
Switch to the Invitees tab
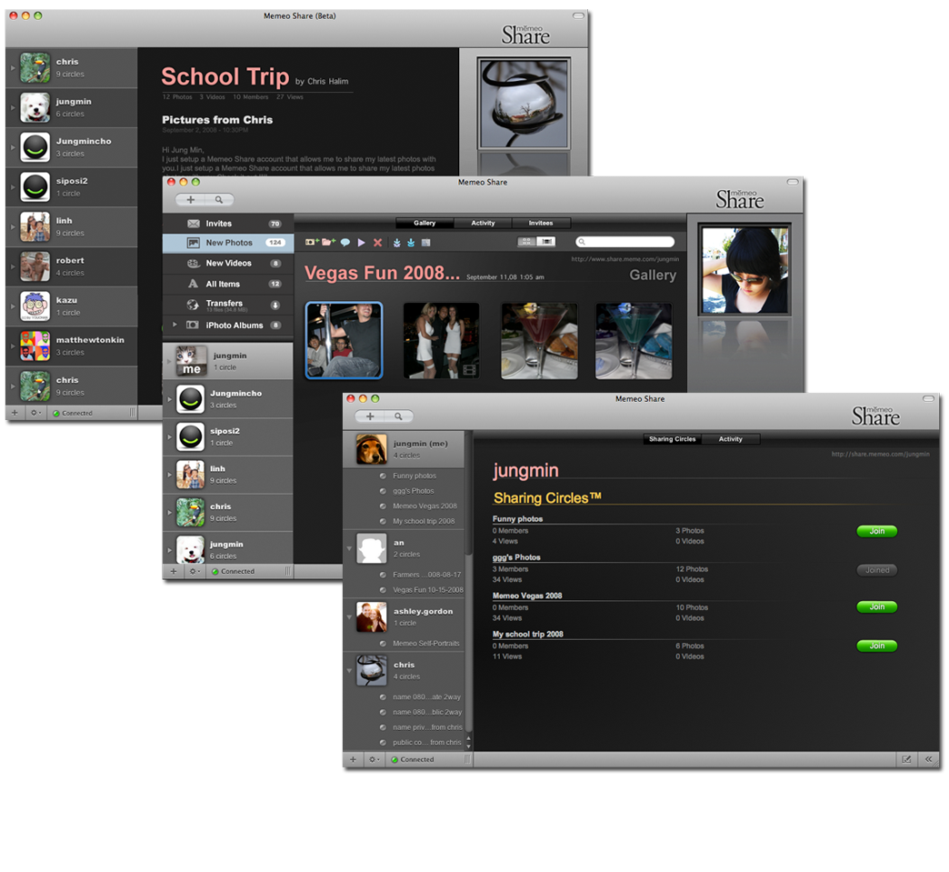tap(541, 223)
